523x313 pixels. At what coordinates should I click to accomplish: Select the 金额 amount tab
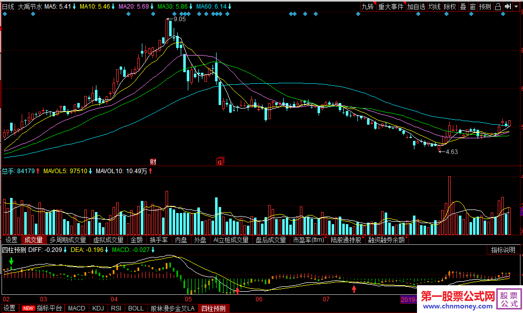pyautogui.click(x=137, y=240)
